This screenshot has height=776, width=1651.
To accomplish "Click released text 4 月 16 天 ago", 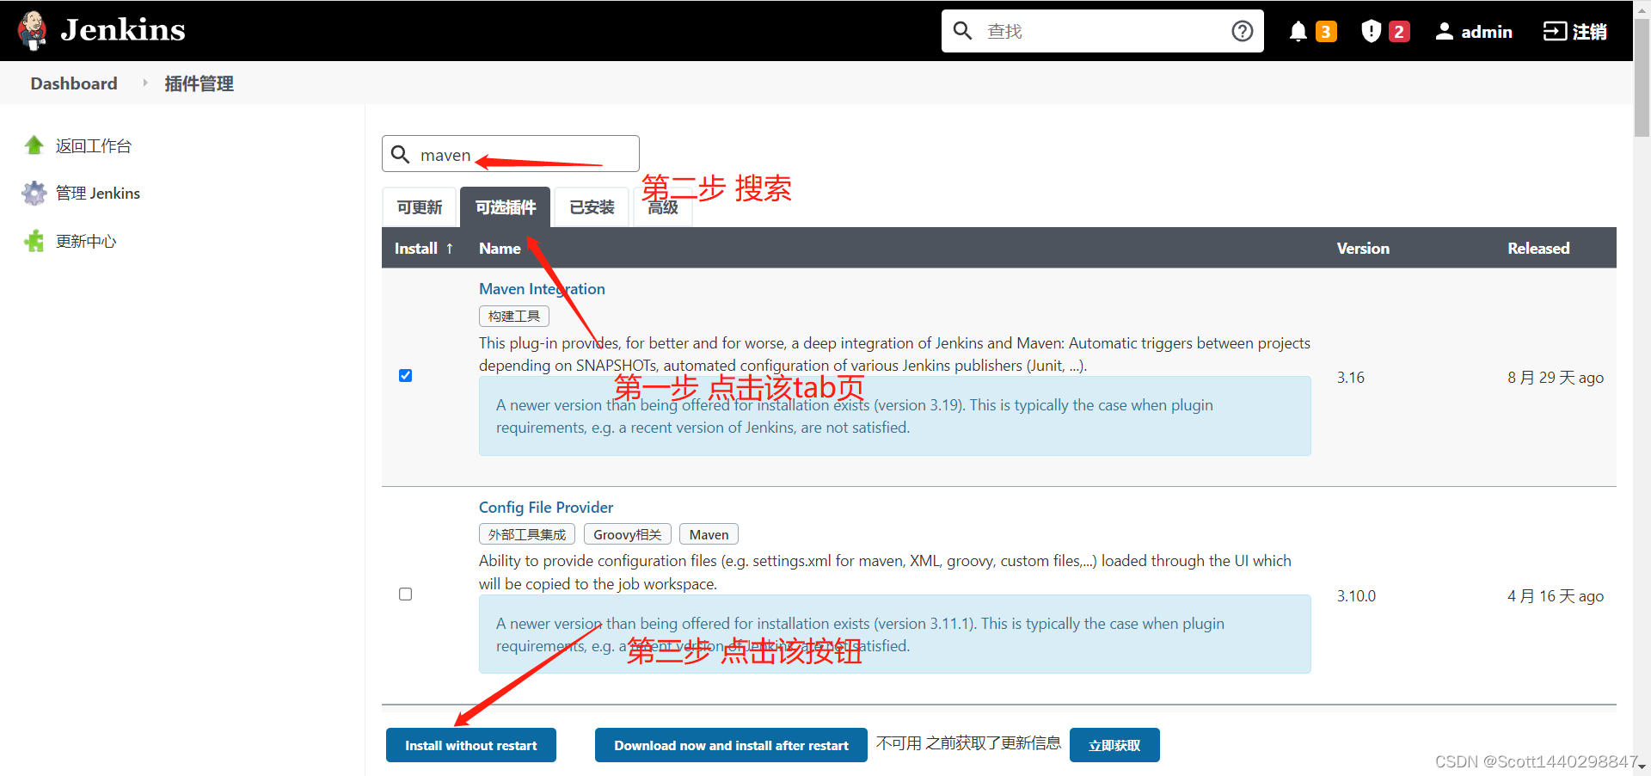I will coord(1556,596).
